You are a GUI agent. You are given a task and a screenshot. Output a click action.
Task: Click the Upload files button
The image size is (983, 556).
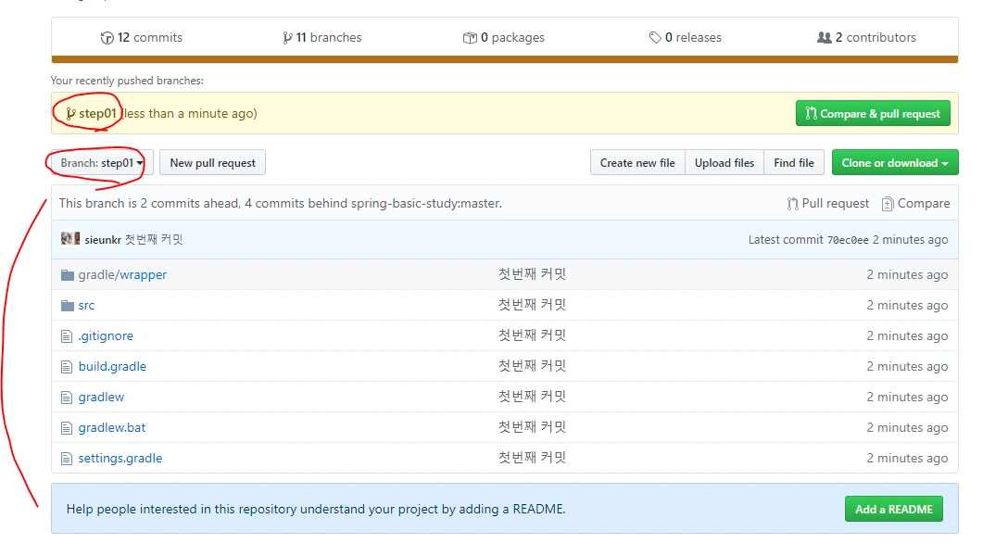pyautogui.click(x=725, y=163)
